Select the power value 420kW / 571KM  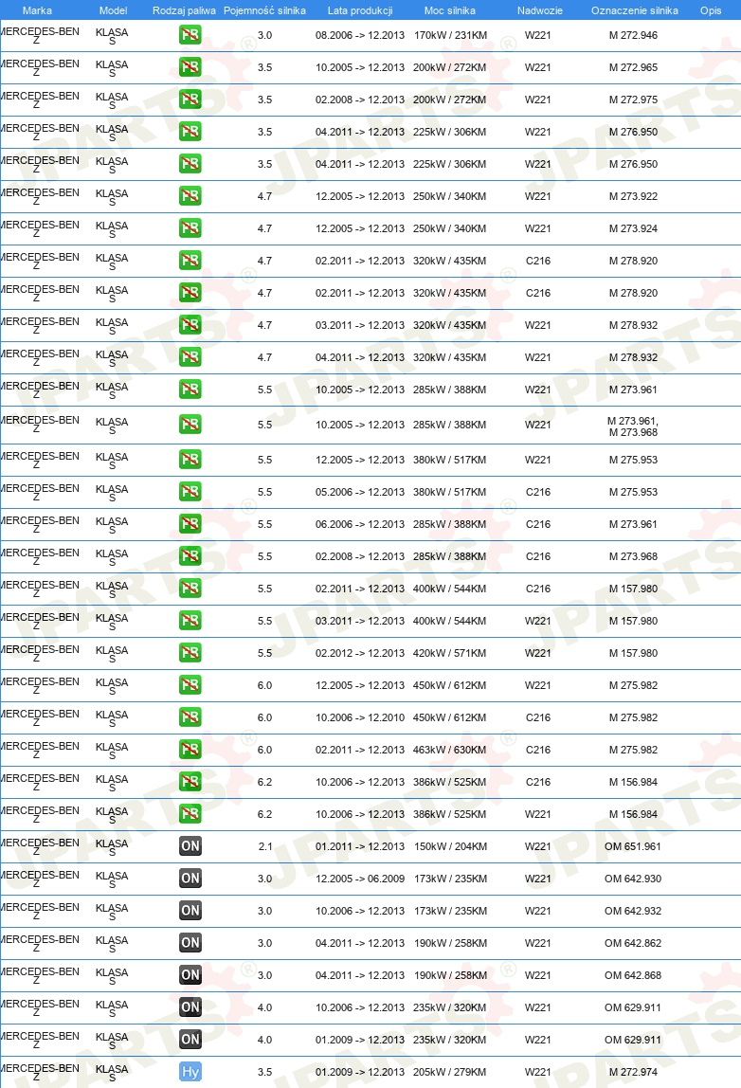tap(449, 653)
